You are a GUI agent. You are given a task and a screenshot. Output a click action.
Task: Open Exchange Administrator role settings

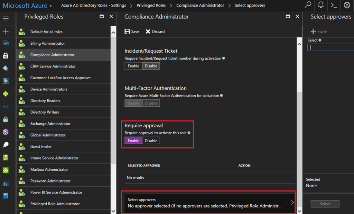click(50, 124)
